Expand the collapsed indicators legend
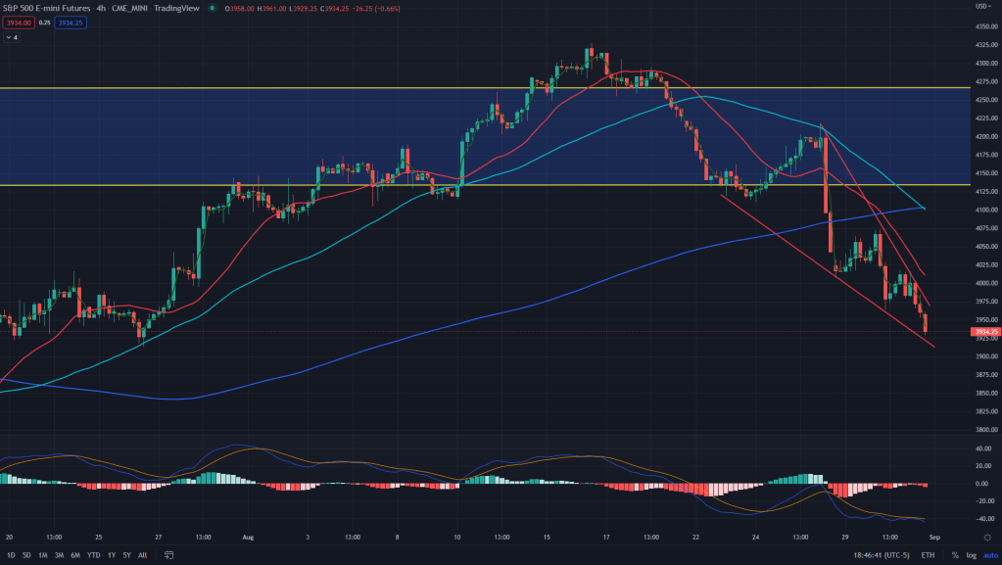The height and width of the screenshot is (565, 1002). [x=12, y=37]
